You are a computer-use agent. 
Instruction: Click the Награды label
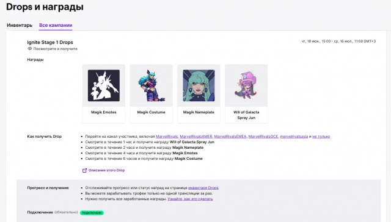tap(35, 60)
